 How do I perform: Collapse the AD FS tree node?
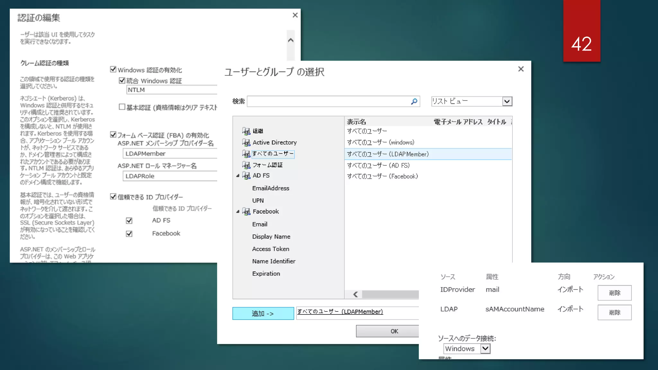coord(238,175)
